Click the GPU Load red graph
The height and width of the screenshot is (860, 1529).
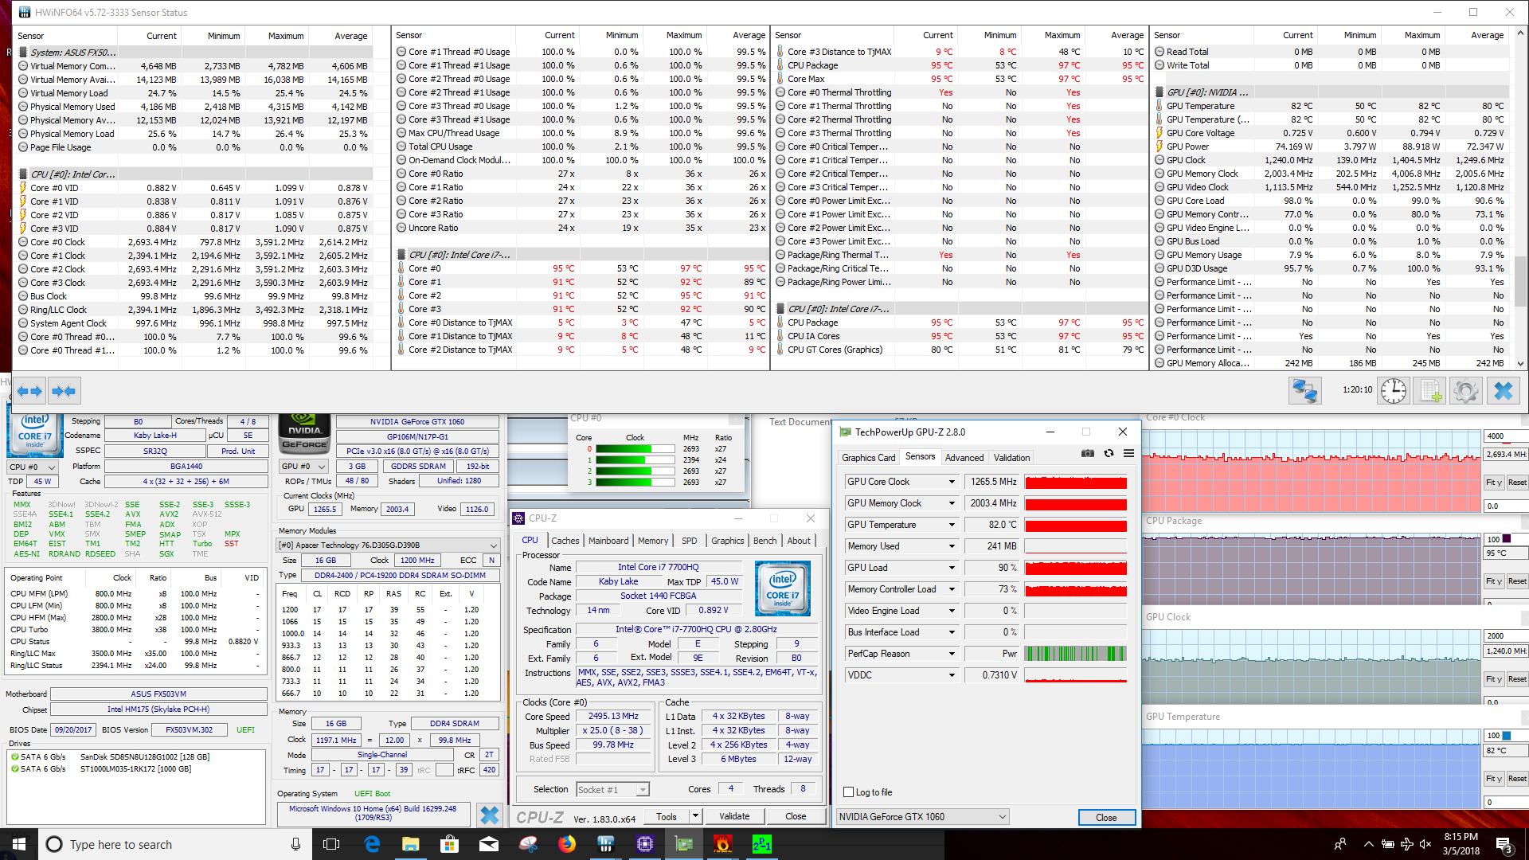click(1075, 568)
